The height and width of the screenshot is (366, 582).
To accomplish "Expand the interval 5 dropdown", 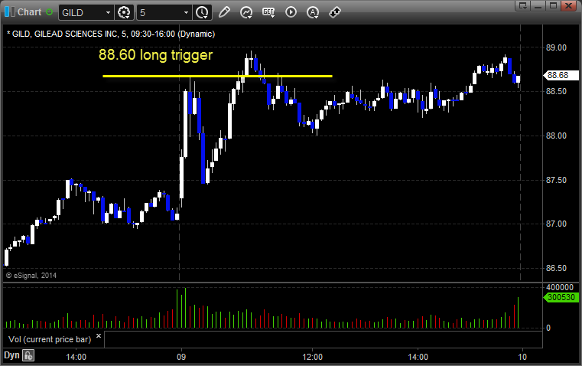I will coord(187,12).
